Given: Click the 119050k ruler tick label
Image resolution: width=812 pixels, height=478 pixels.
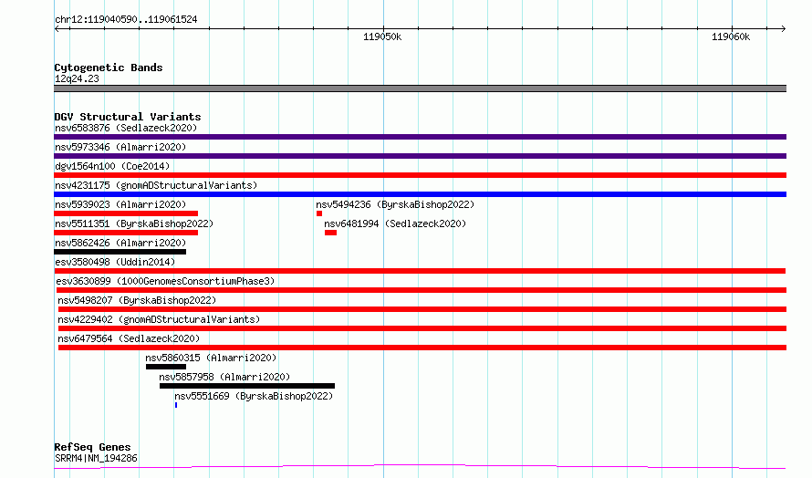Looking at the screenshot, I should 382,36.
